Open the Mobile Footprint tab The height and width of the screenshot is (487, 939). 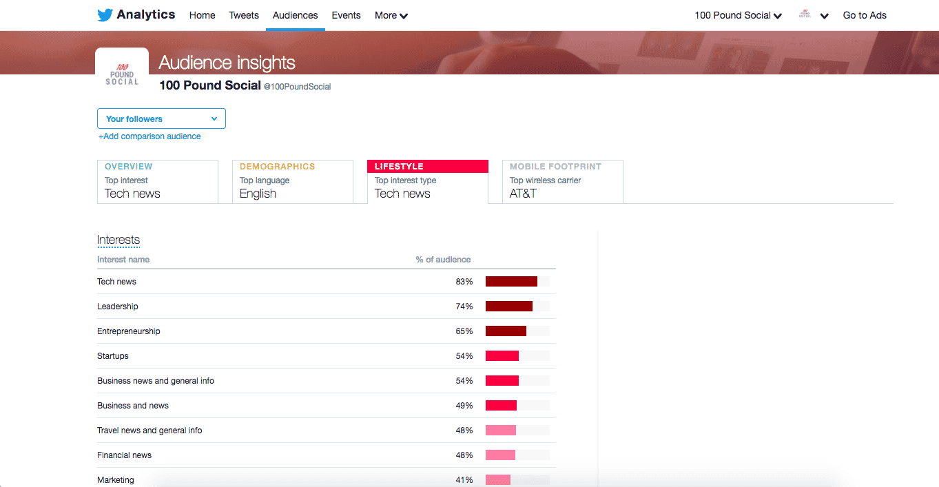(563, 182)
